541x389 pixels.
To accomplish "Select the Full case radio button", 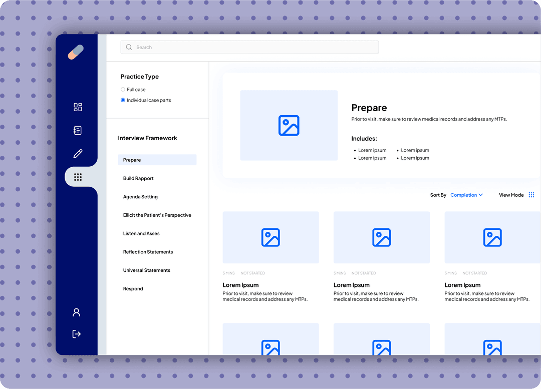I will pyautogui.click(x=123, y=90).
